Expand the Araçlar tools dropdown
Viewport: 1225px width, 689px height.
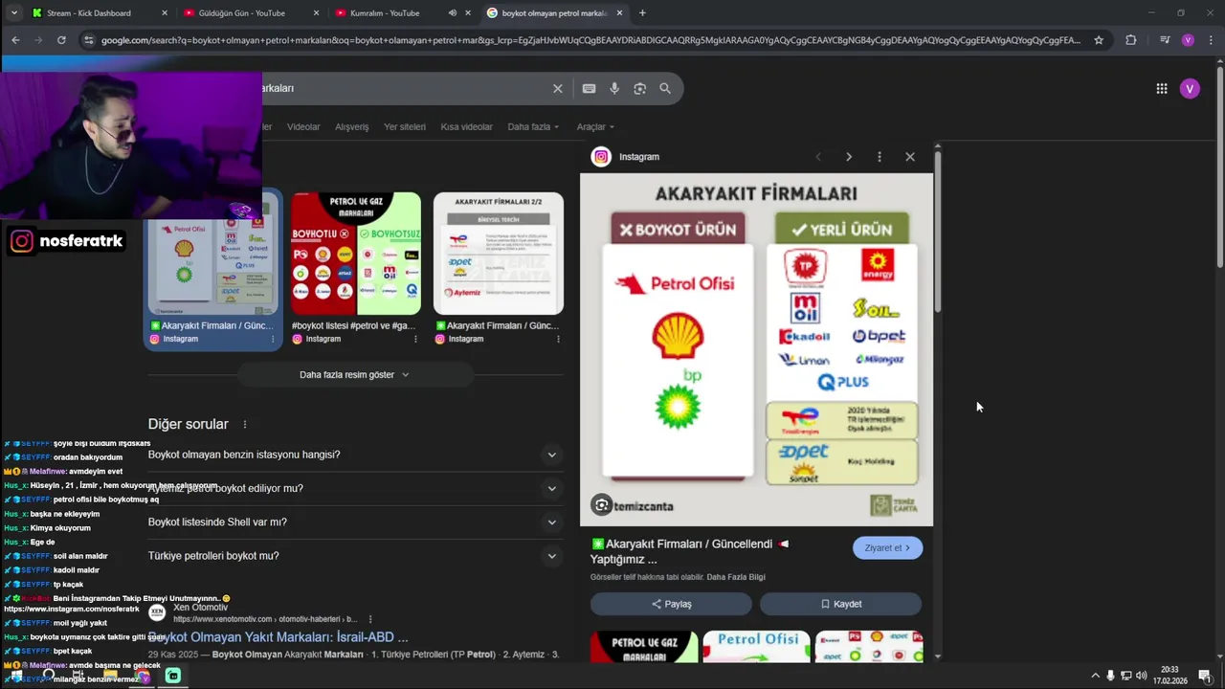595,126
